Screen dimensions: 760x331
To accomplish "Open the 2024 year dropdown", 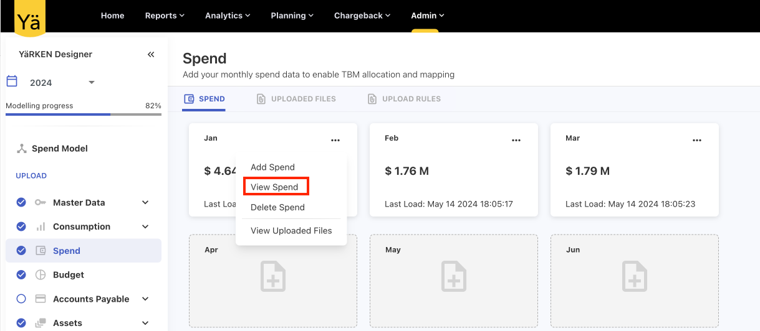I will 91,83.
